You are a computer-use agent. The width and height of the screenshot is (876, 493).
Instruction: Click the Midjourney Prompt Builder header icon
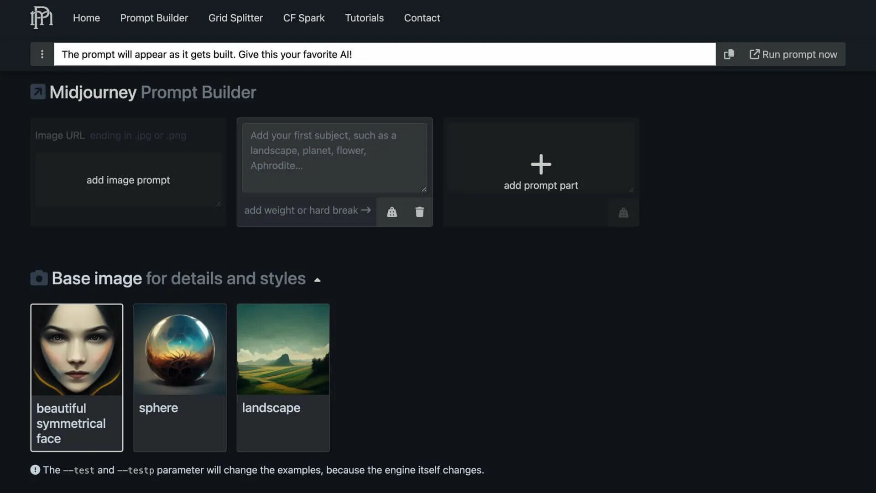[37, 92]
